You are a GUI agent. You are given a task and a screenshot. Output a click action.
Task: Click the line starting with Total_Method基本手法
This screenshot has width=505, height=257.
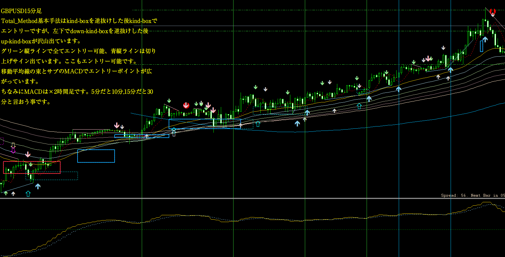tap(79, 21)
